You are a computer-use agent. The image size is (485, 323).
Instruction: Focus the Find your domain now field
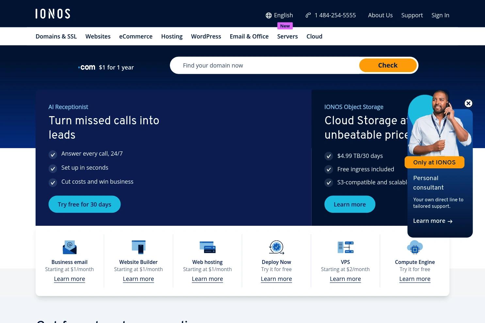click(x=265, y=65)
